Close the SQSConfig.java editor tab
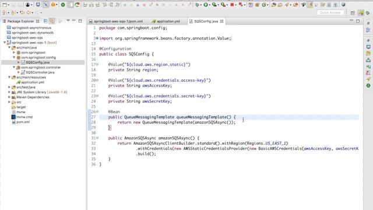Image resolution: width=373 pixels, height=210 pixels. click(x=221, y=21)
